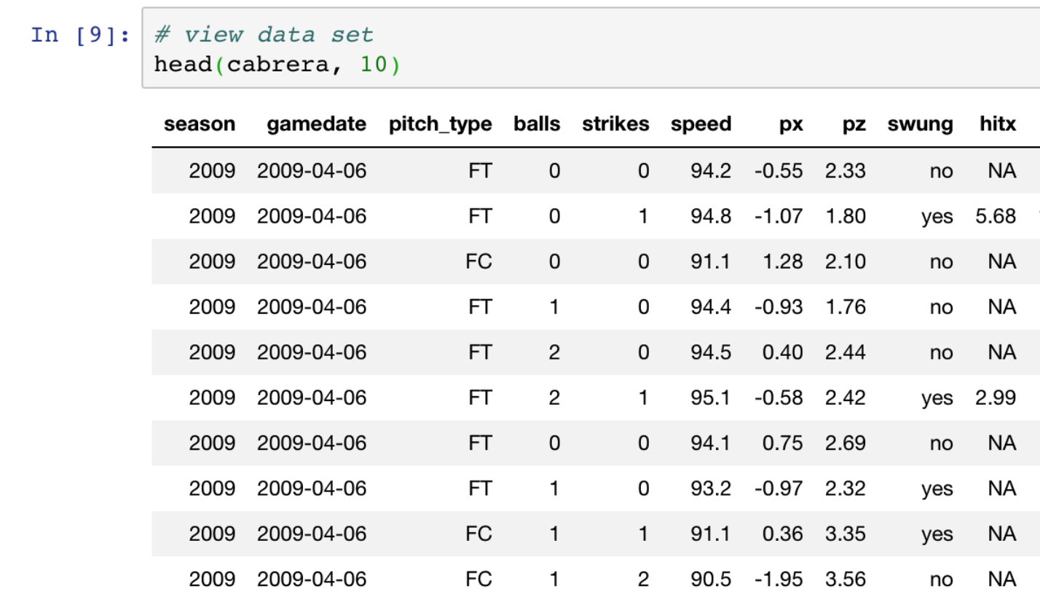Click the "season" column header
The image size is (1040, 610).
click(200, 124)
